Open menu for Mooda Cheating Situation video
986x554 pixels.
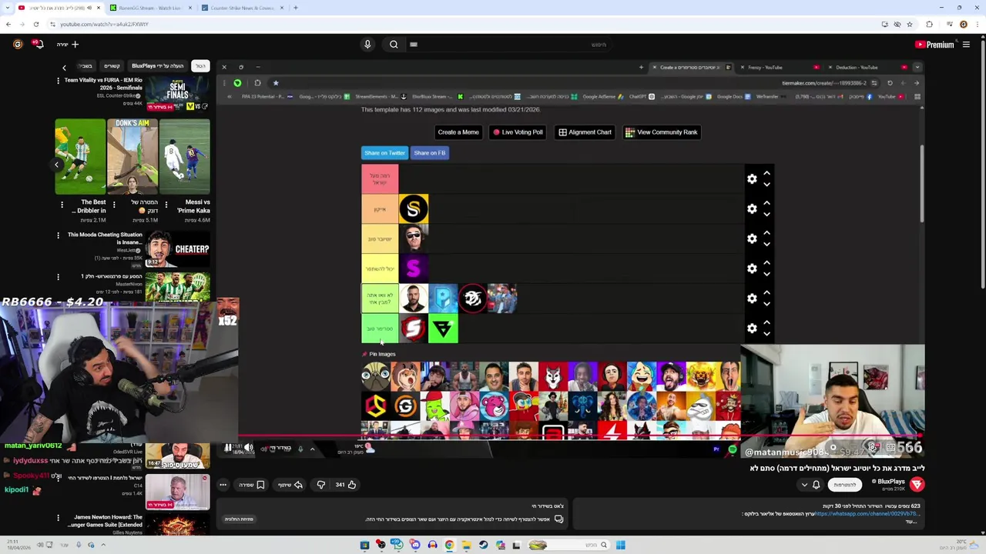[58, 235]
